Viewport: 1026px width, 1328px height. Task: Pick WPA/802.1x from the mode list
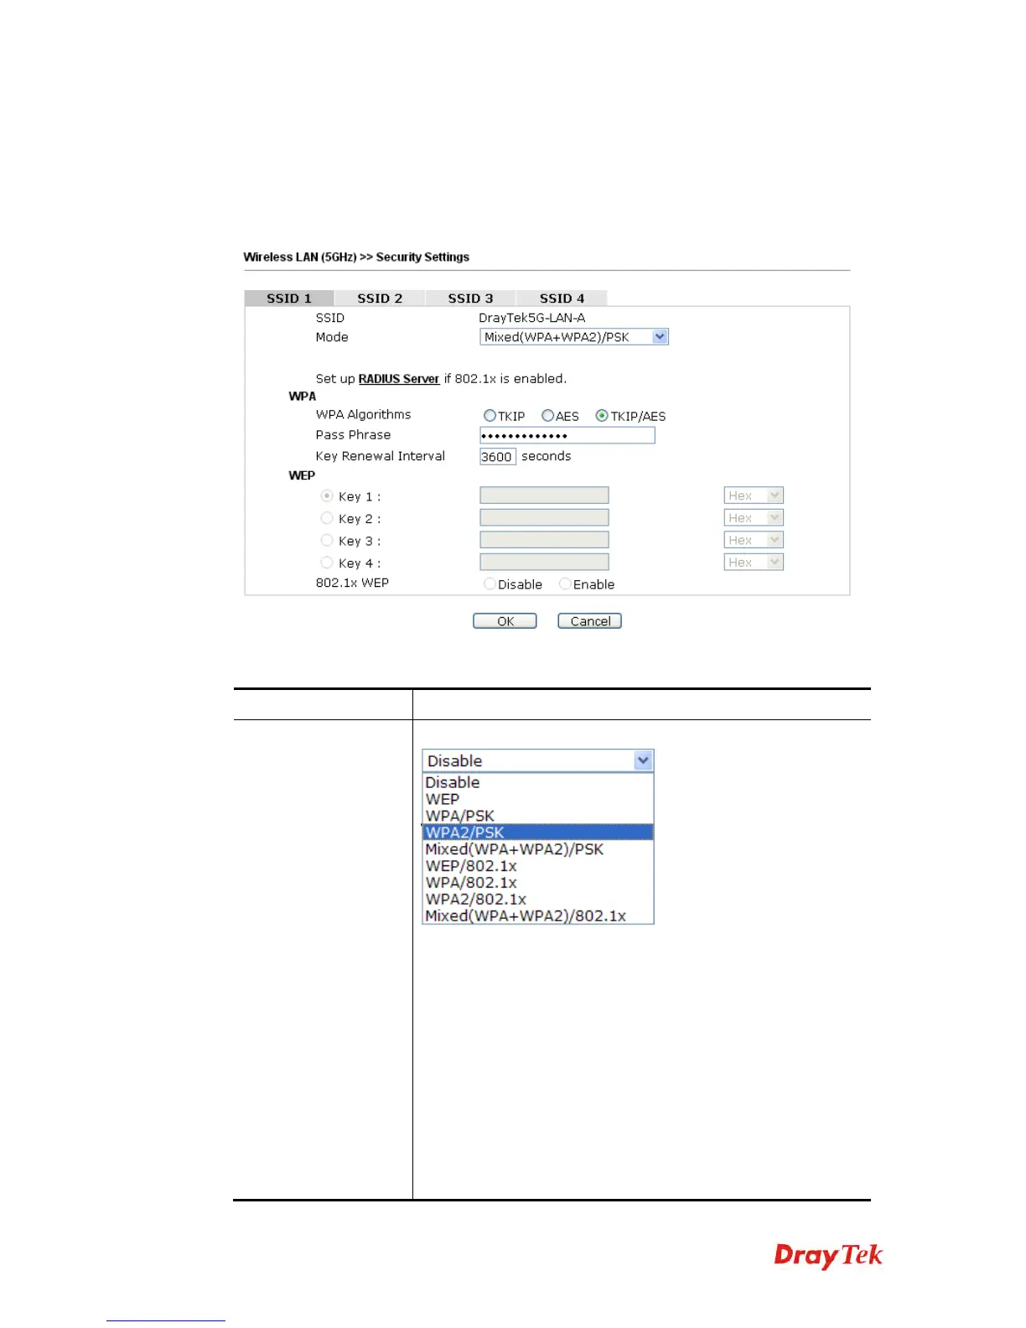538,883
